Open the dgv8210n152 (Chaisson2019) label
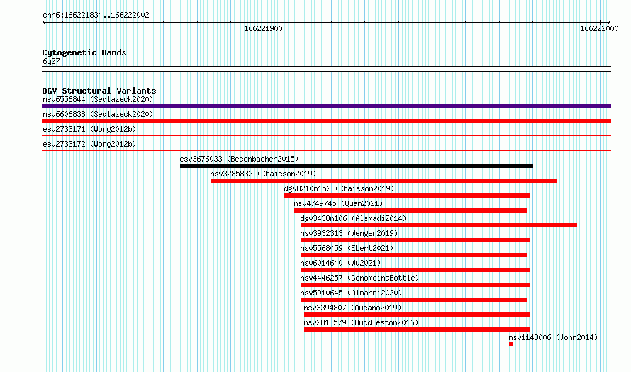631x372 pixels. pyautogui.click(x=339, y=188)
